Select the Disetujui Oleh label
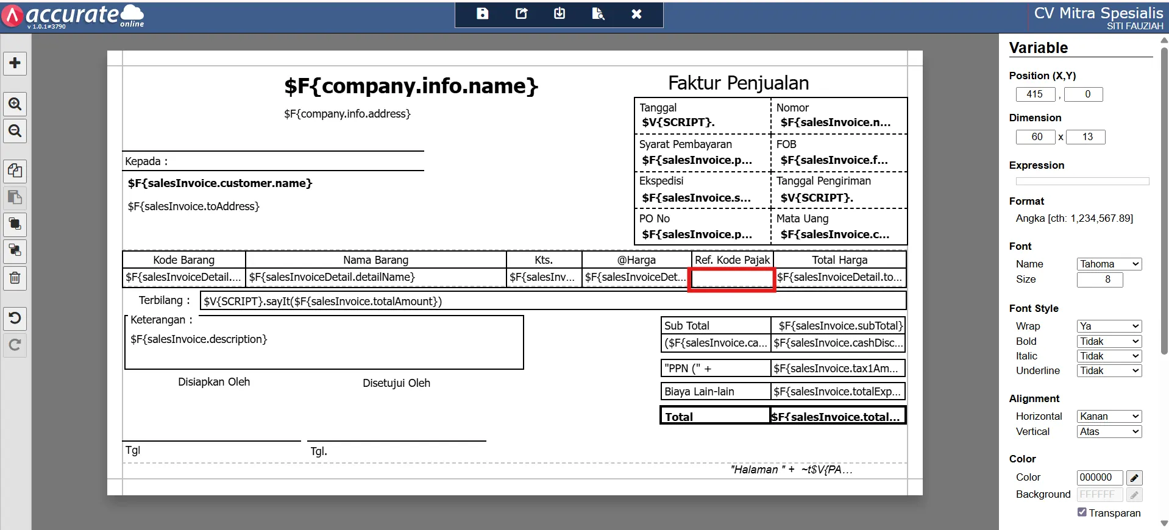This screenshot has width=1169, height=530. (x=397, y=383)
